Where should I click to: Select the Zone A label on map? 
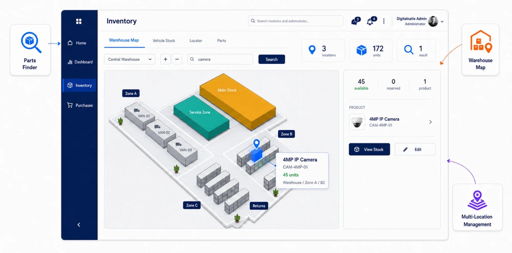[131, 93]
